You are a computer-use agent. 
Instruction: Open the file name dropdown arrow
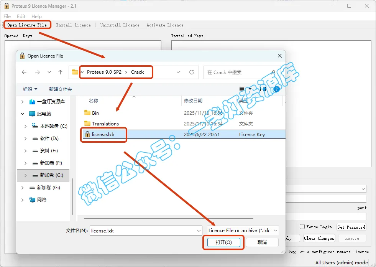199,231
